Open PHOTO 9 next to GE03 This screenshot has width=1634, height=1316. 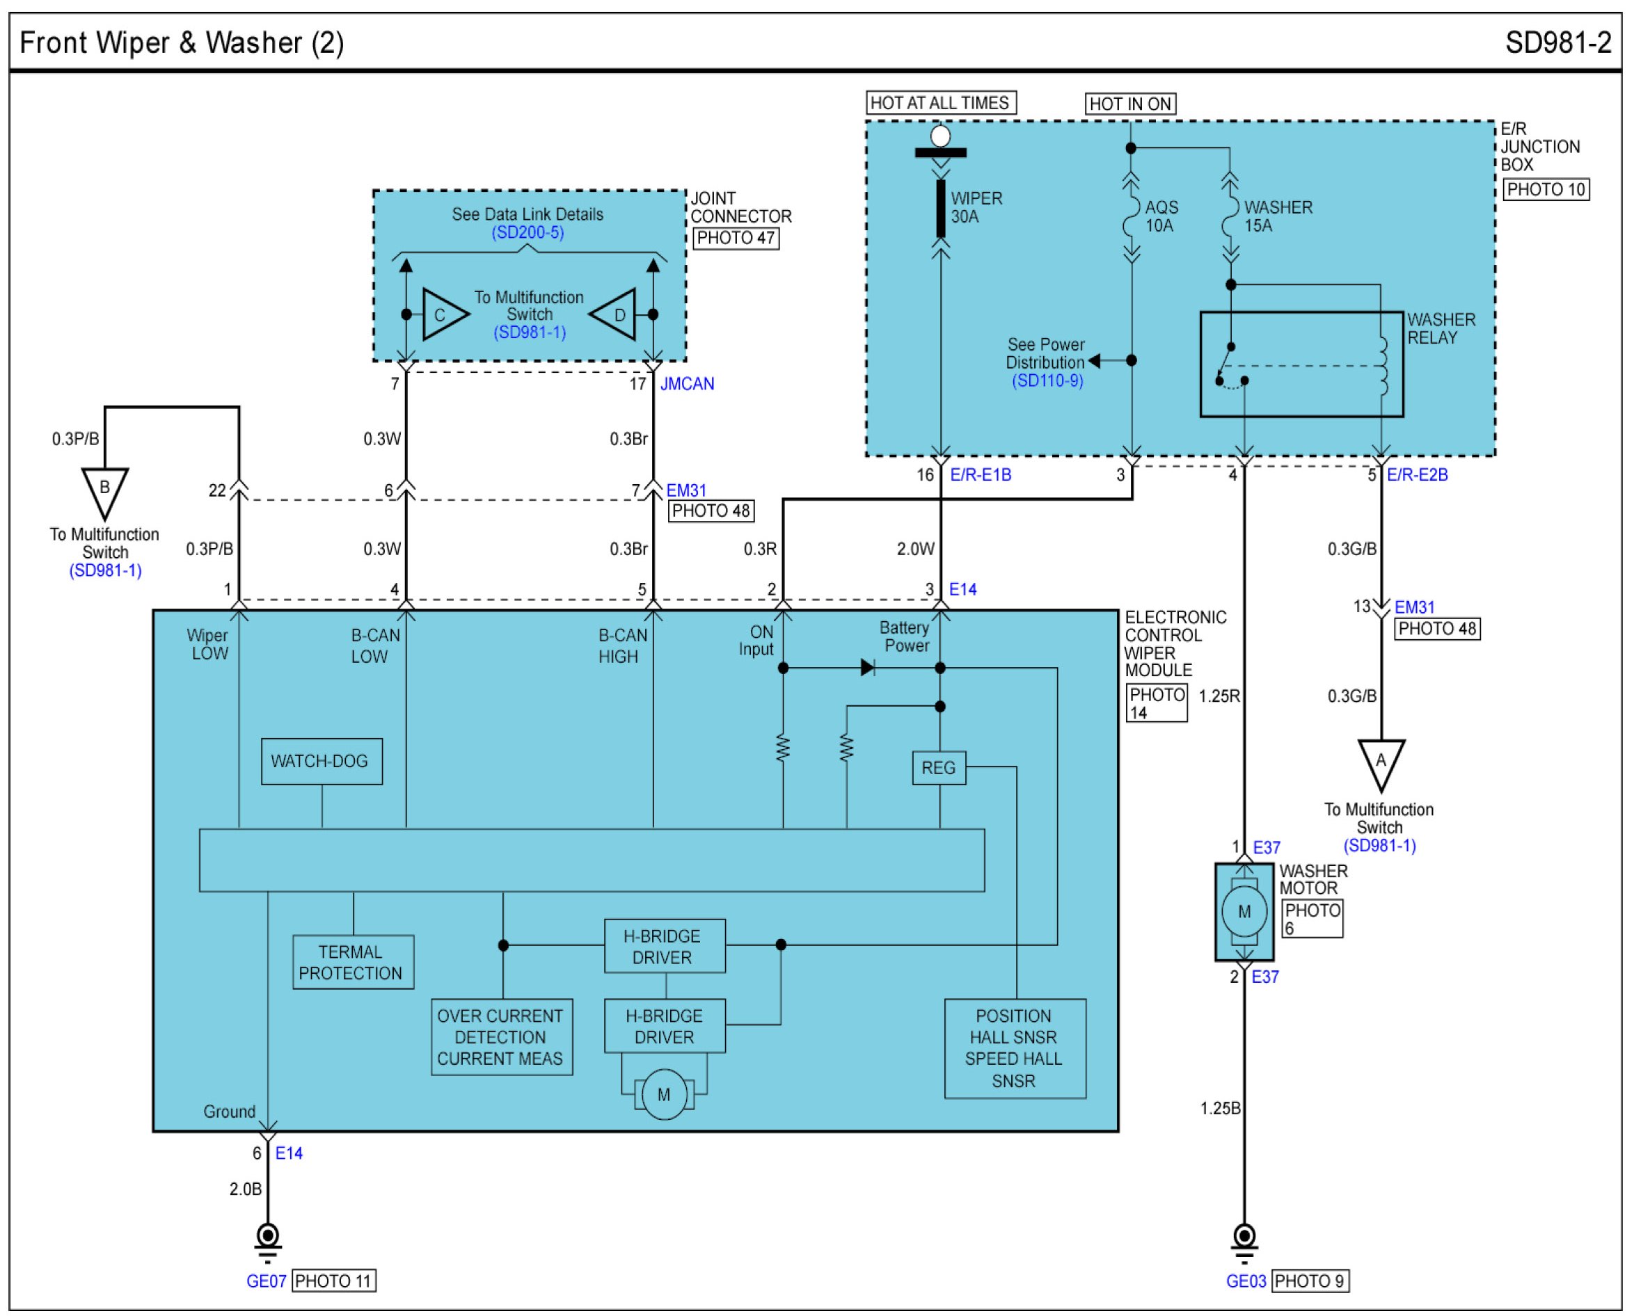point(1310,1281)
